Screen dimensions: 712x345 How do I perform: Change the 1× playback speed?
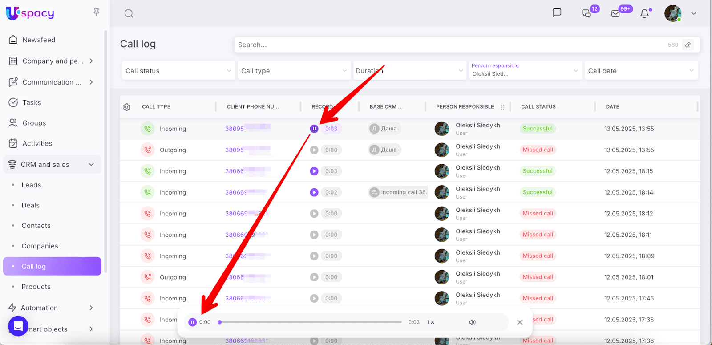(430, 322)
